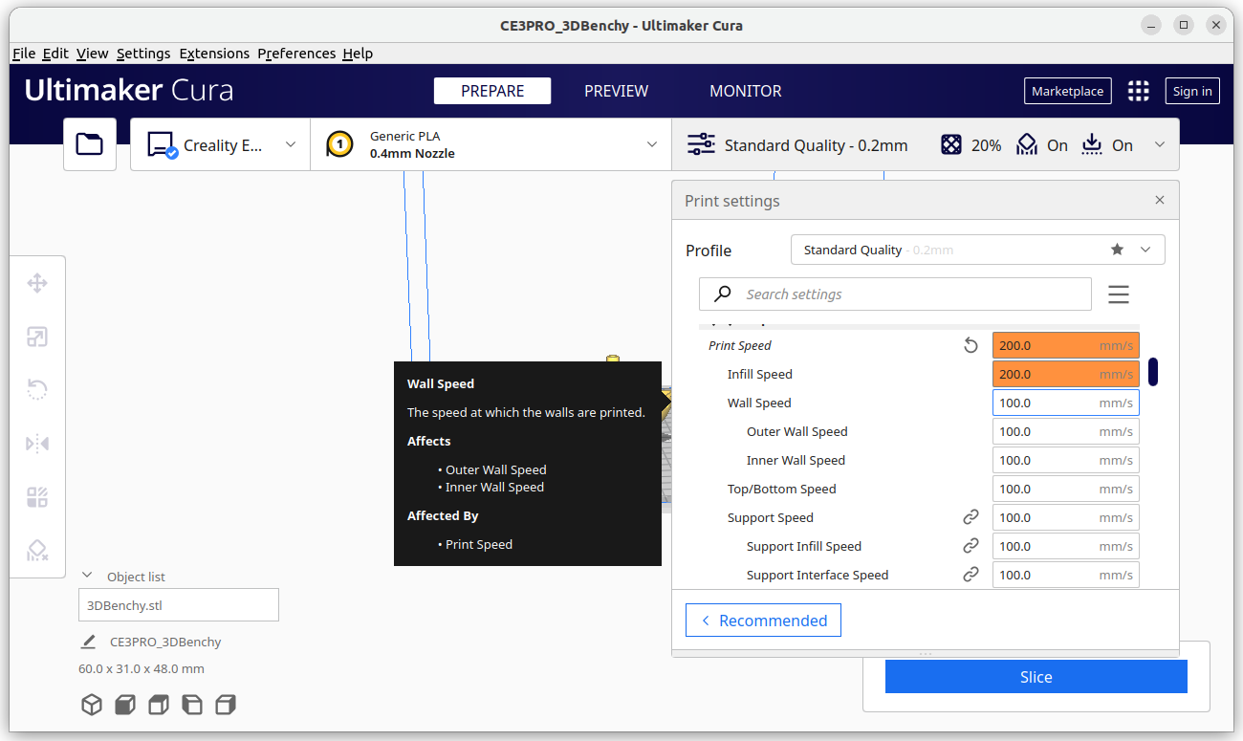Switch to the PREVIEW stage

pos(617,91)
